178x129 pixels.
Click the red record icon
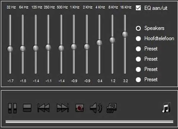pyautogui.click(x=80, y=108)
